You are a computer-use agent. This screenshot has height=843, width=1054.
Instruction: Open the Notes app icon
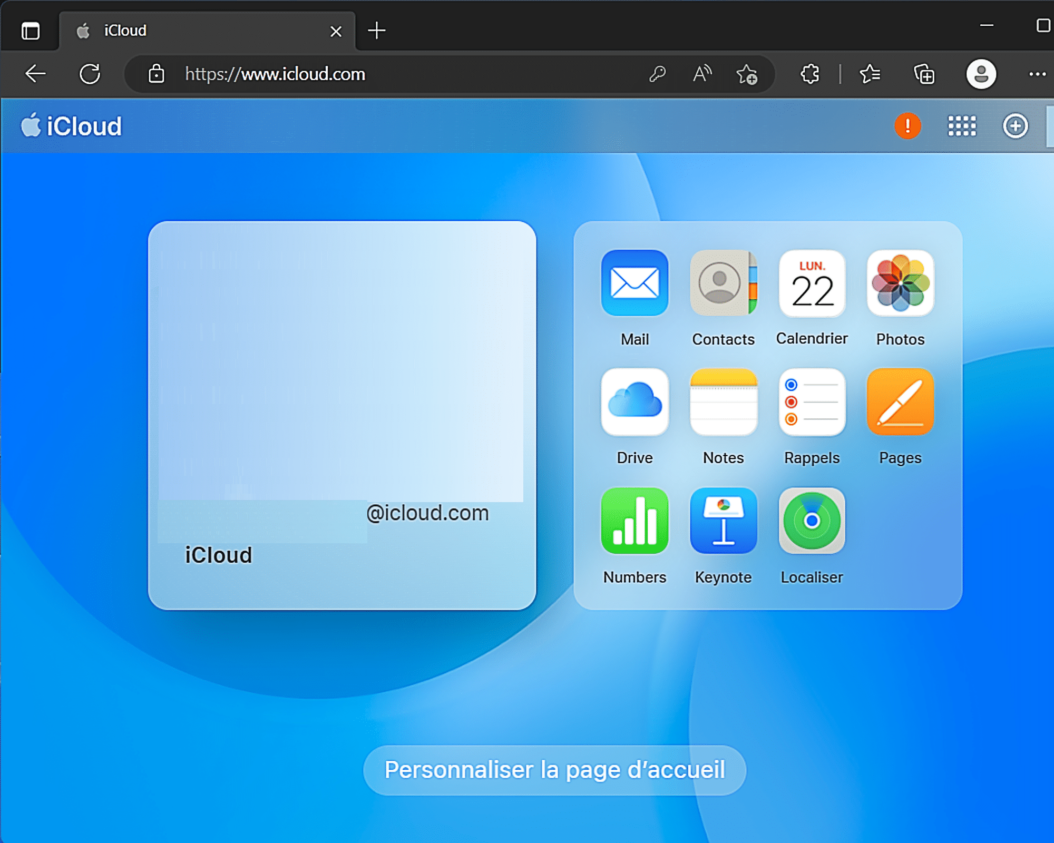click(723, 401)
